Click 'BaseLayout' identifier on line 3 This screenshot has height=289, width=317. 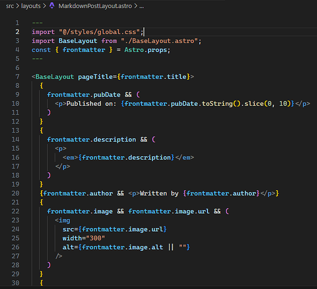coord(78,41)
